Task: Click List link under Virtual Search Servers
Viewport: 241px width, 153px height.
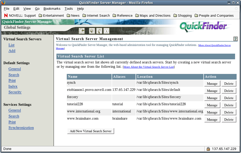Action: point(11,45)
